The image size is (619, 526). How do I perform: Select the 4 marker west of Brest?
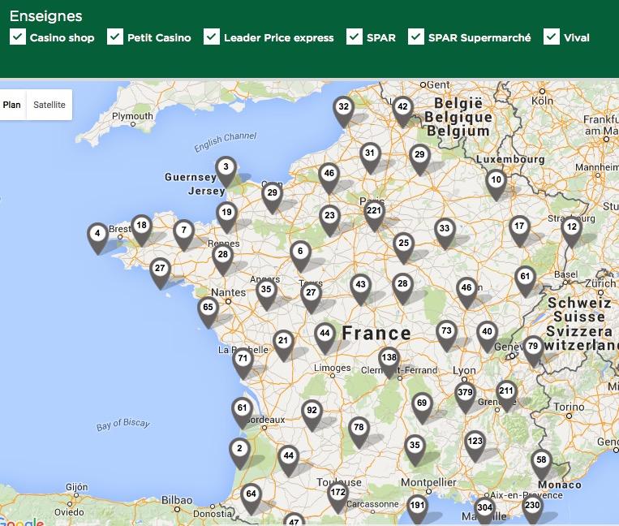coord(97,239)
